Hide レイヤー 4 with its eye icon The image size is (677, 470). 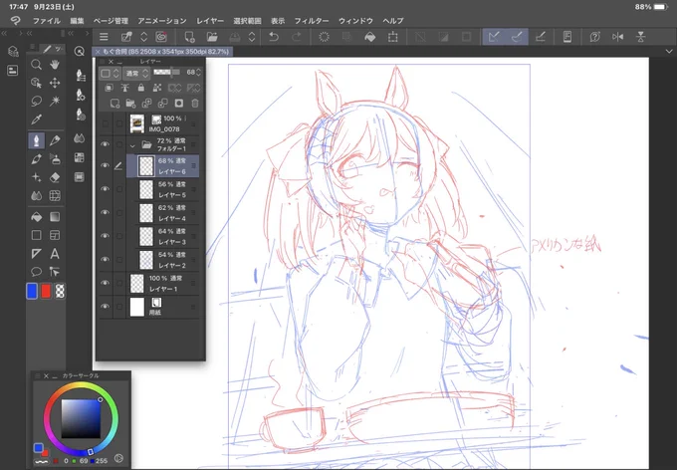pyautogui.click(x=105, y=212)
